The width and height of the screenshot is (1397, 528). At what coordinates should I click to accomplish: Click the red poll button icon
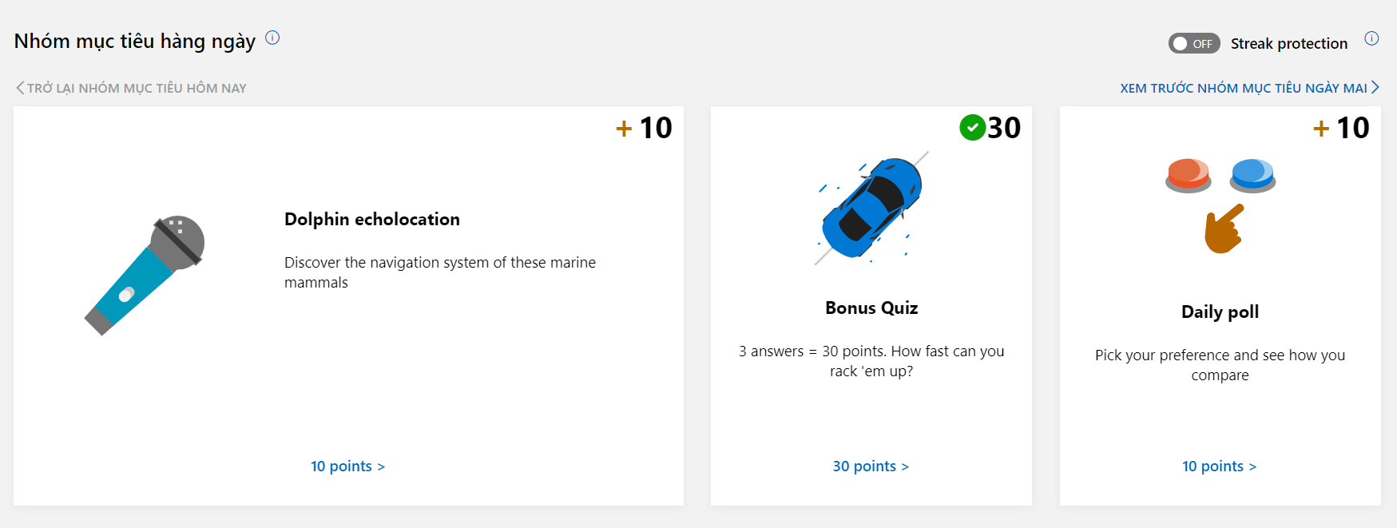[1189, 175]
